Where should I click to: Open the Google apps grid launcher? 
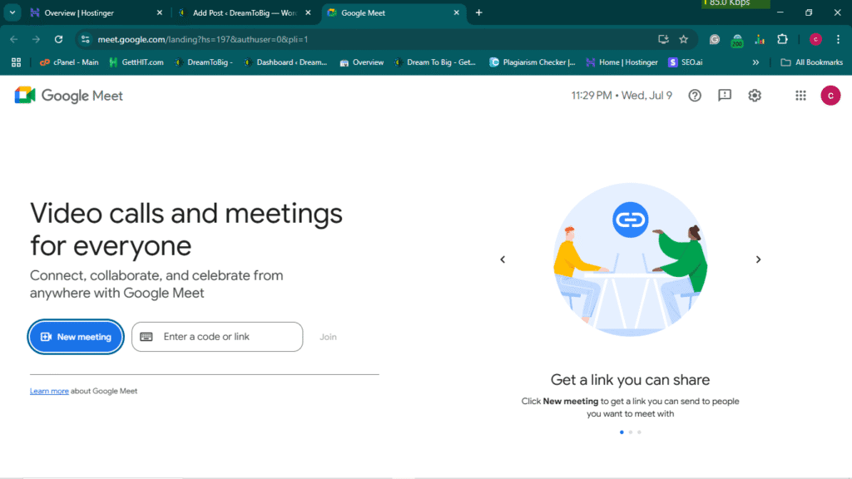click(800, 96)
